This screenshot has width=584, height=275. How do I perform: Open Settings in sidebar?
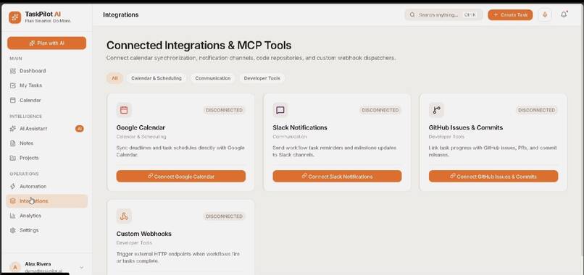[x=46, y=230]
